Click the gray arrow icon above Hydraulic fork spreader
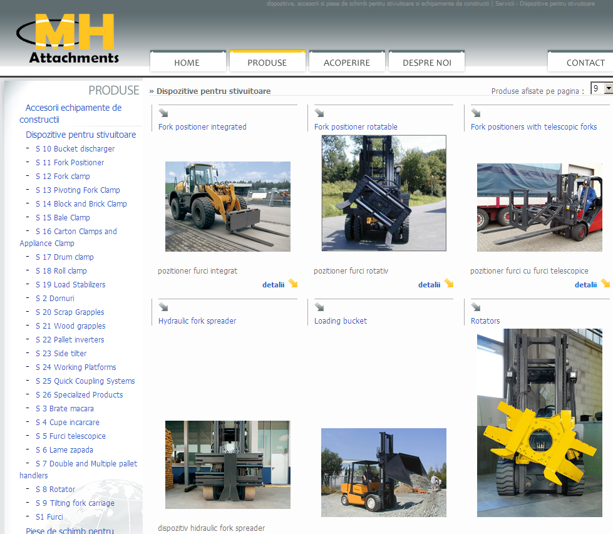Screen dimensions: 613x534 tap(163, 307)
